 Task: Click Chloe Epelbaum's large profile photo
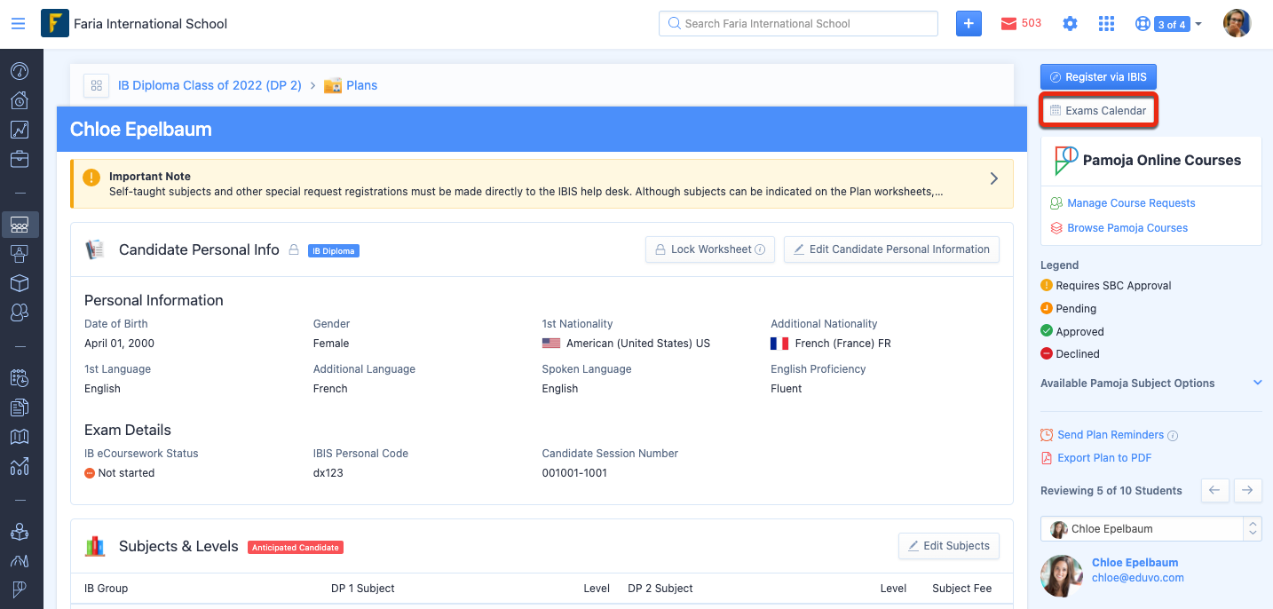click(1062, 577)
